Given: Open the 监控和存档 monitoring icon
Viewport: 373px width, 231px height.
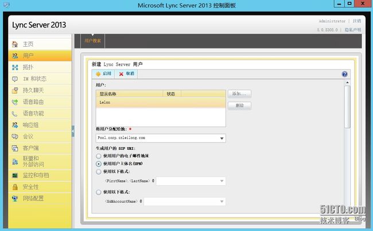Looking at the screenshot, I should [x=15, y=175].
